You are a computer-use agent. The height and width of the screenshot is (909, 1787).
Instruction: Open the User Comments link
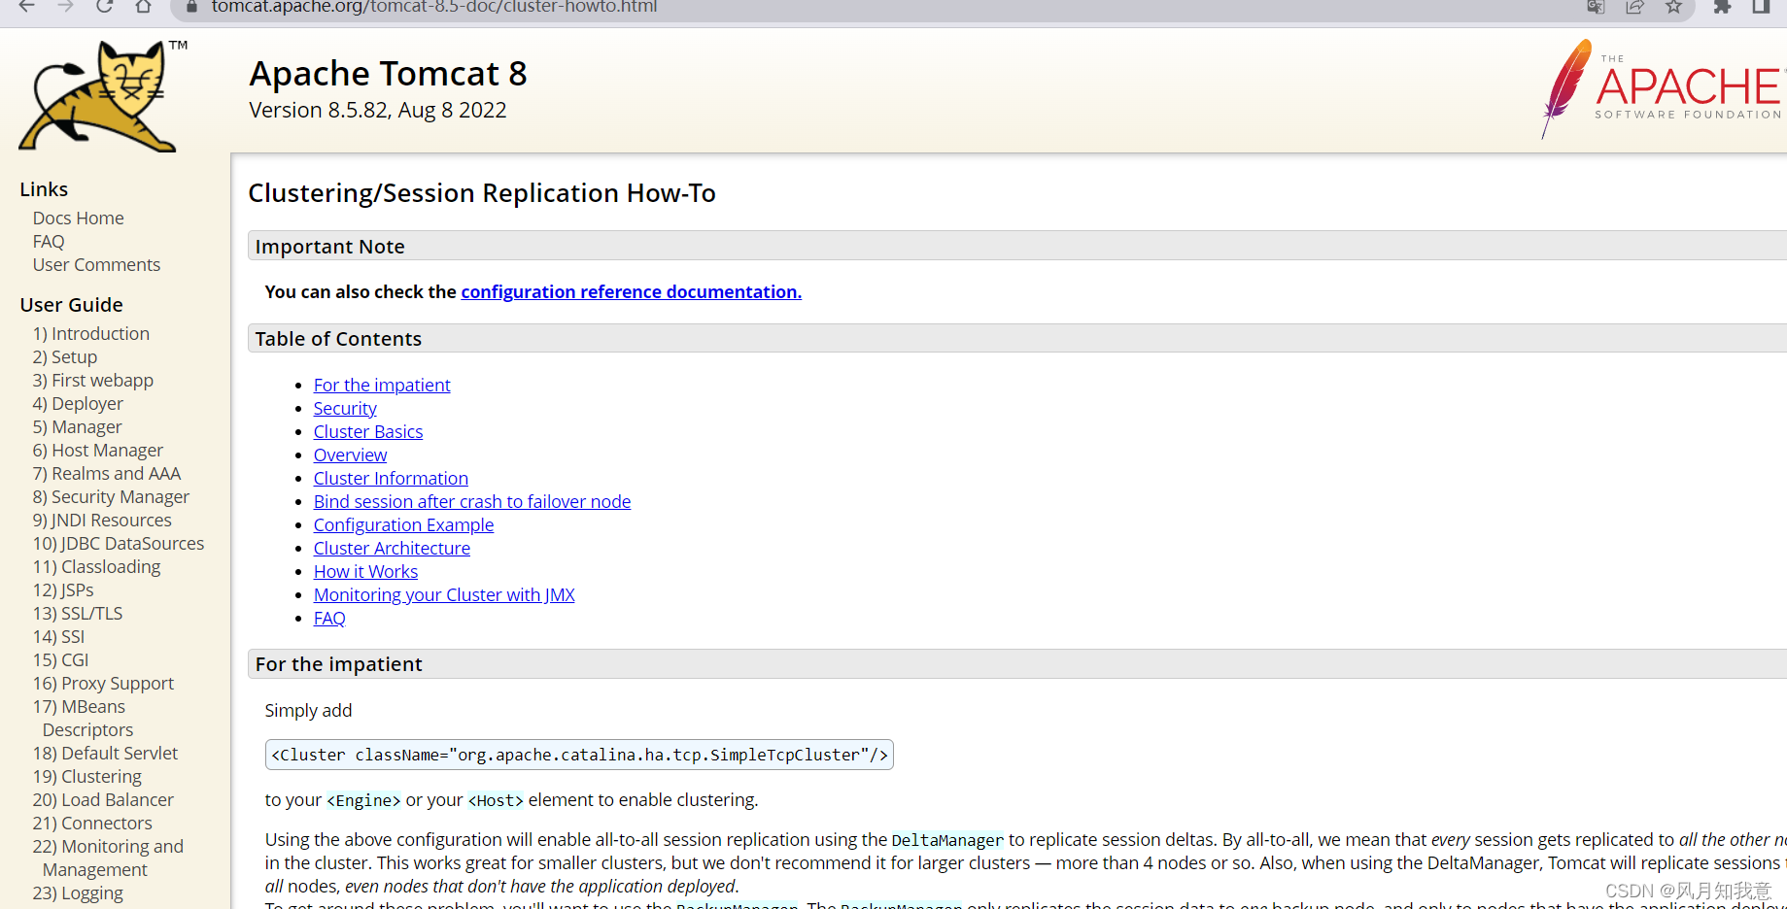(96, 265)
